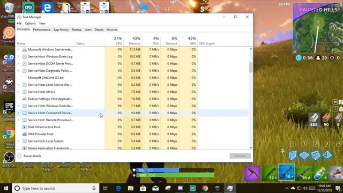Expand Service Host: DCOM Server Process
This screenshot has height=193, width=343.
click(18, 64)
